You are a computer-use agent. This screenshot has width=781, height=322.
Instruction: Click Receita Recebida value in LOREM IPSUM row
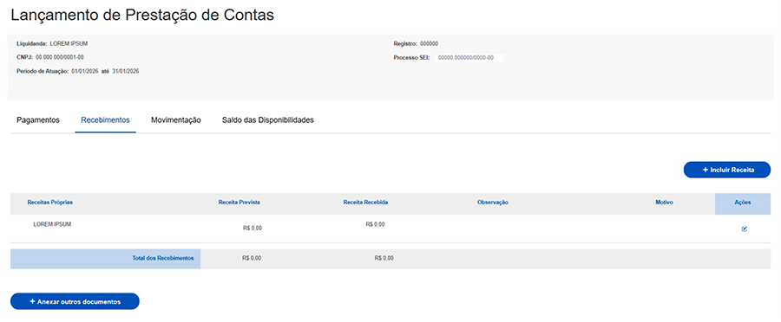(375, 224)
